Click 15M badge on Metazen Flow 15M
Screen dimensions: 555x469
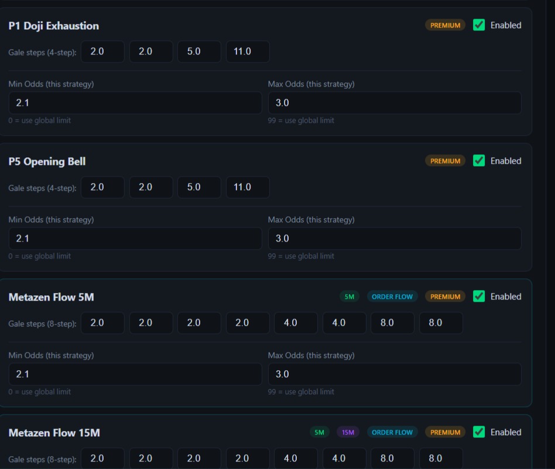pyautogui.click(x=348, y=432)
